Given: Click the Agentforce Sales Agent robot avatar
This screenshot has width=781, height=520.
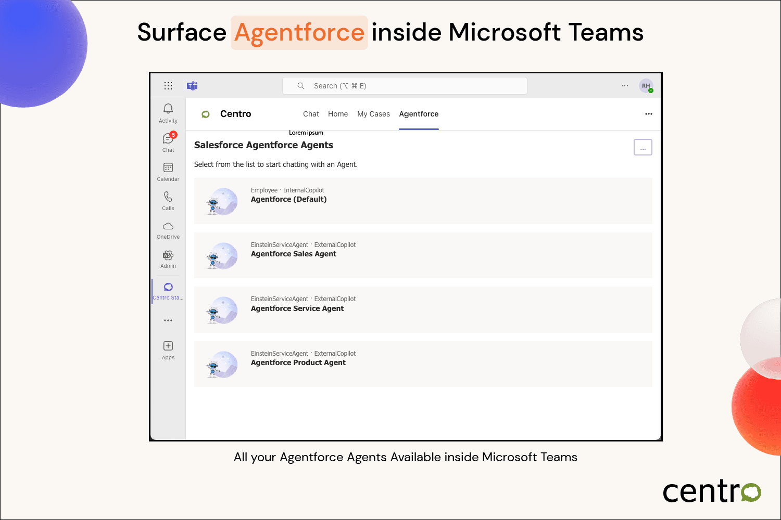Looking at the screenshot, I should [222, 256].
